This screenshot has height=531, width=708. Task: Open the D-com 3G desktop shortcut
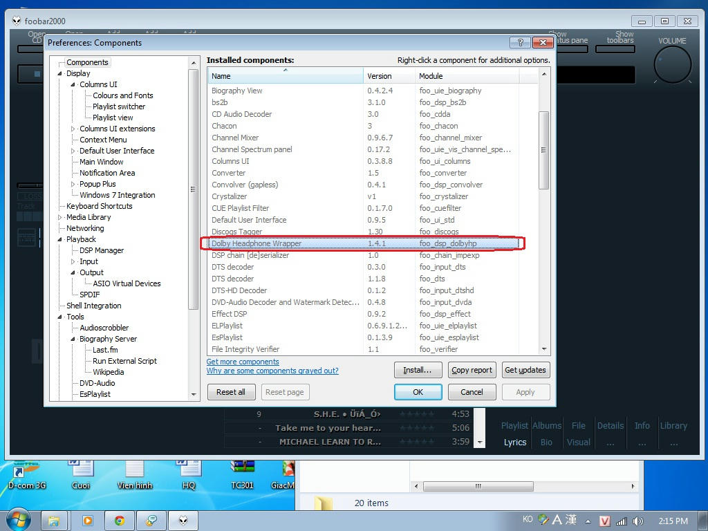[x=27, y=476]
